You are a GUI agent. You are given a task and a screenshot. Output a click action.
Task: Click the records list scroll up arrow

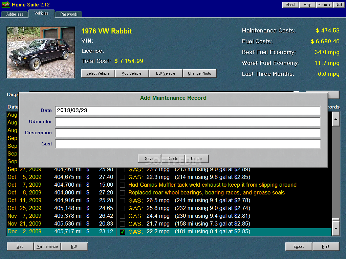(x=336, y=119)
